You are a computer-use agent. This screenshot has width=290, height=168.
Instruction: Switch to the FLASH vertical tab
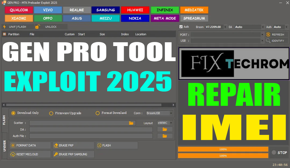pyautogui.click(x=4, y=120)
